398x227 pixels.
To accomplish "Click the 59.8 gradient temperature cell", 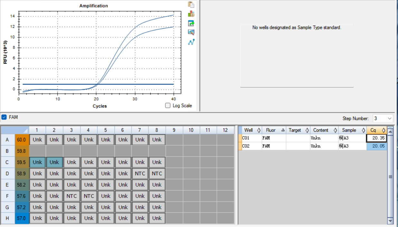I will [x=22, y=151].
